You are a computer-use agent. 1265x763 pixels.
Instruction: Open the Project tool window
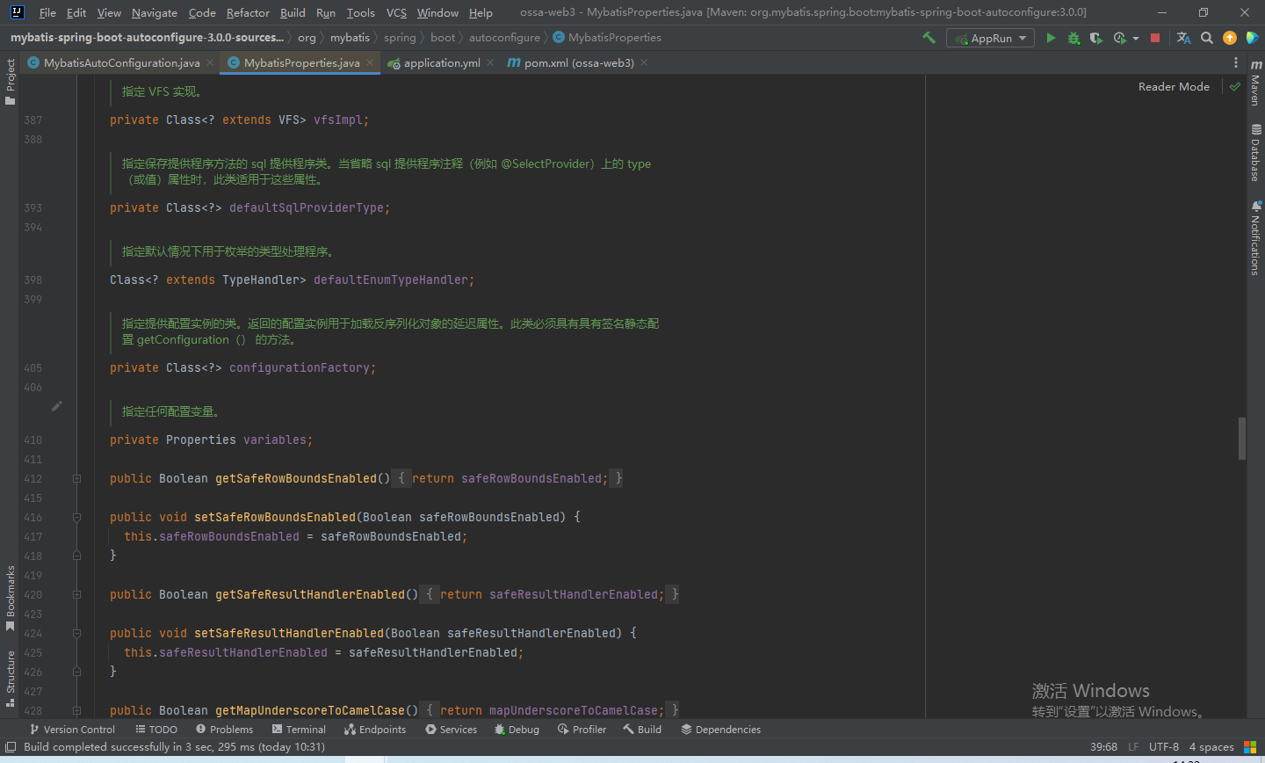(x=10, y=81)
